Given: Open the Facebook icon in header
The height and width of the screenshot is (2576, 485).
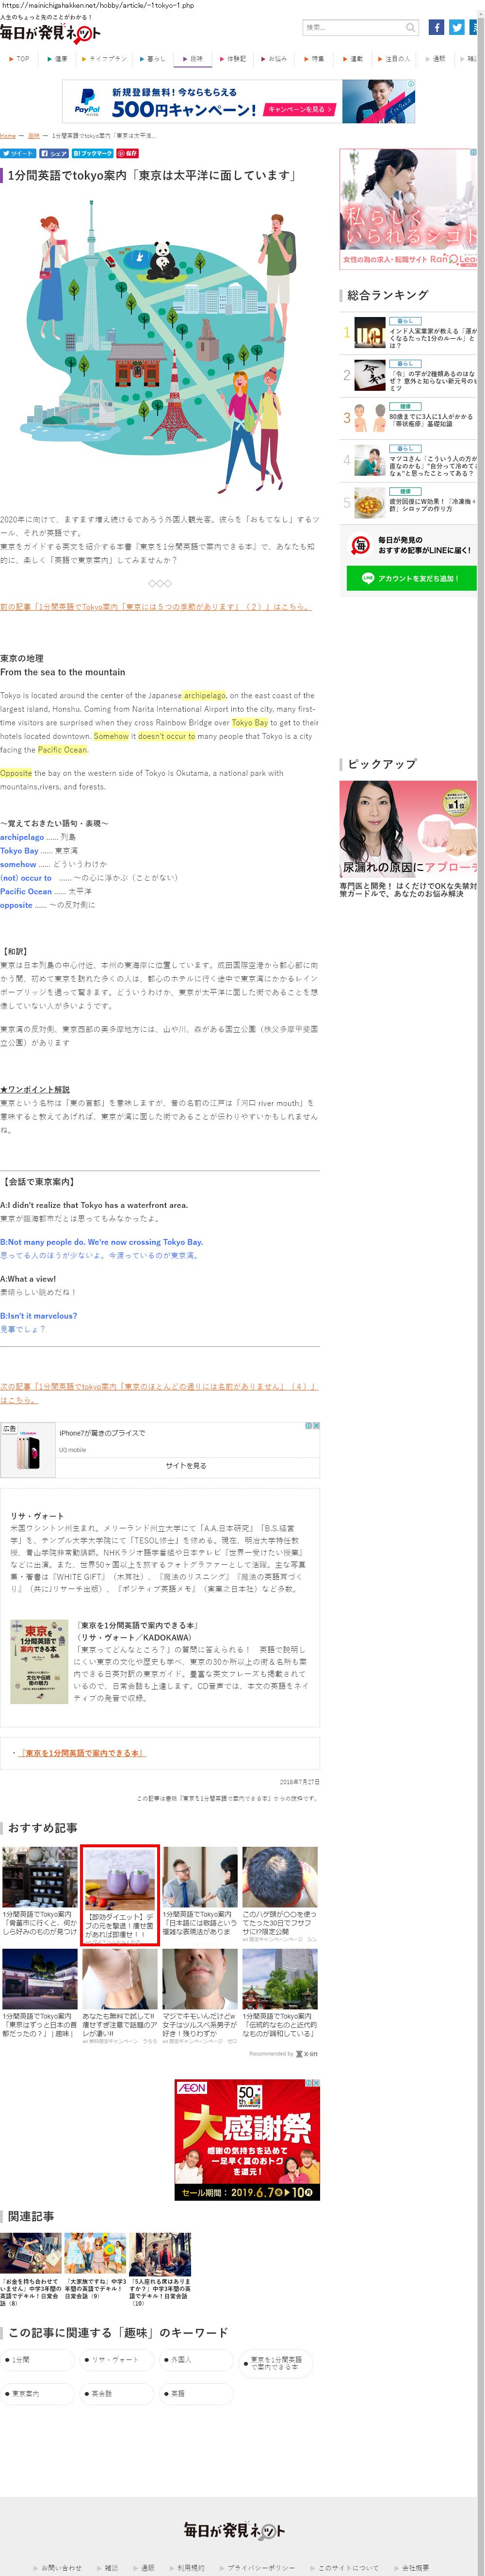Looking at the screenshot, I should [x=436, y=27].
